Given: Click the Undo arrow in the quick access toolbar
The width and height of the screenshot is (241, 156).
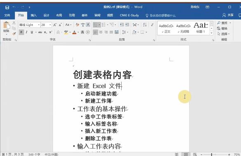Looking at the screenshot, I should (14, 7).
